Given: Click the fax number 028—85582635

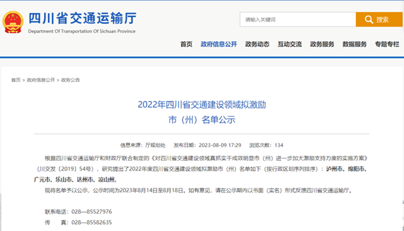Looking at the screenshot, I should (92, 222).
